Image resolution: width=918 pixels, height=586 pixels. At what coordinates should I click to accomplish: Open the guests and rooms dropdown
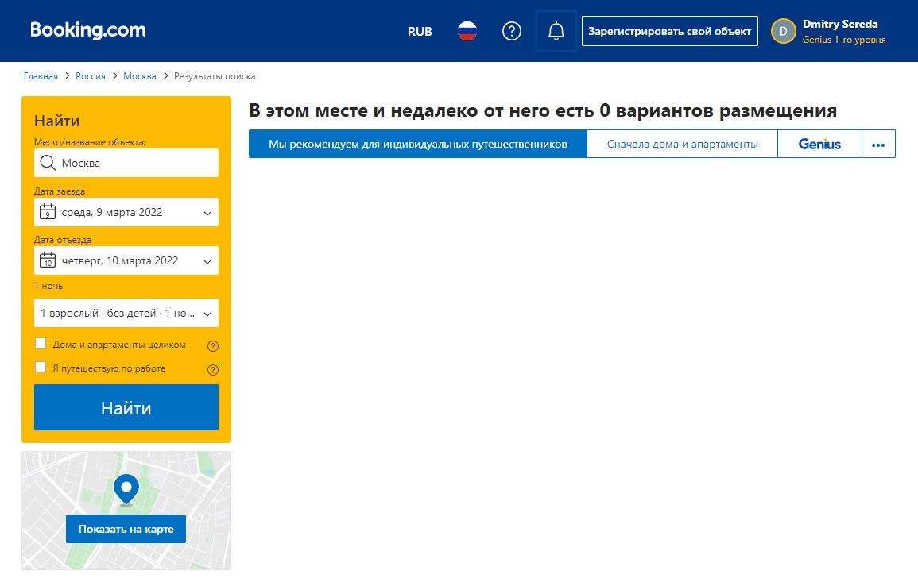[x=126, y=313]
